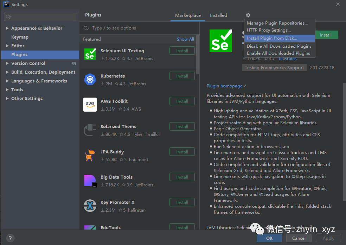Viewport: 346px width, 245px height.
Task: Click the IntelliJ logo in title bar
Action: pos(6,5)
